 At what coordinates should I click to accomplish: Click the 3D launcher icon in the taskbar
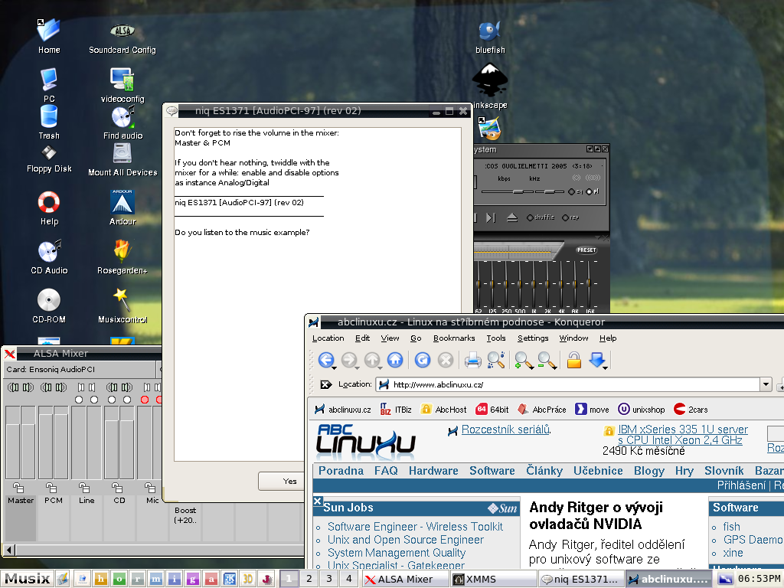pos(248,579)
